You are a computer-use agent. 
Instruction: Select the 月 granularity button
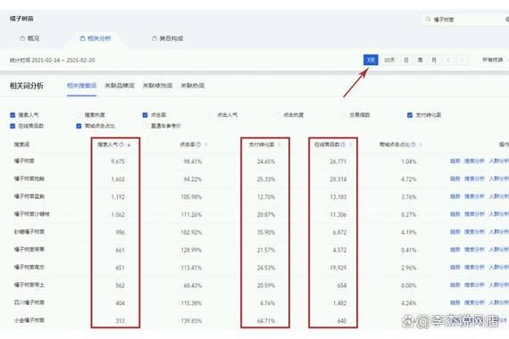click(x=434, y=60)
